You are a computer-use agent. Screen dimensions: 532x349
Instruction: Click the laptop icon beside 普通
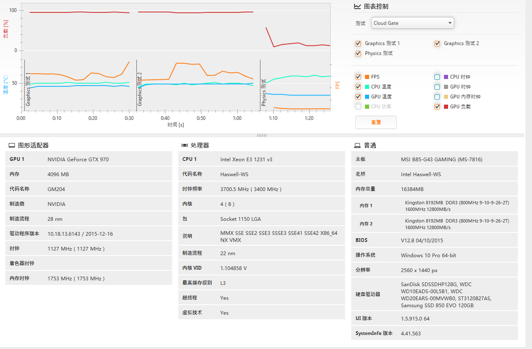point(358,146)
